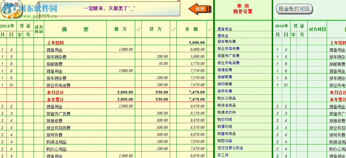Click the 7,970.00 balance cell
The width and height of the screenshot is (346, 158).
[197, 142]
